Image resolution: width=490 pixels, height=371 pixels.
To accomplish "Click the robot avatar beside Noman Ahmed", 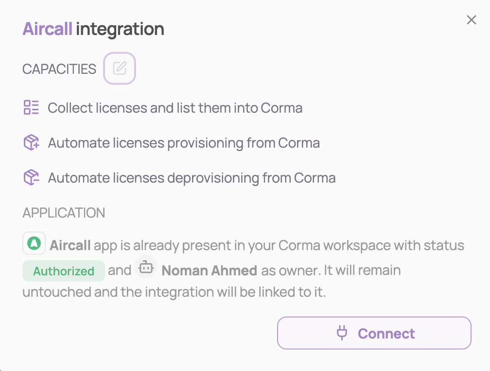I will point(145,267).
